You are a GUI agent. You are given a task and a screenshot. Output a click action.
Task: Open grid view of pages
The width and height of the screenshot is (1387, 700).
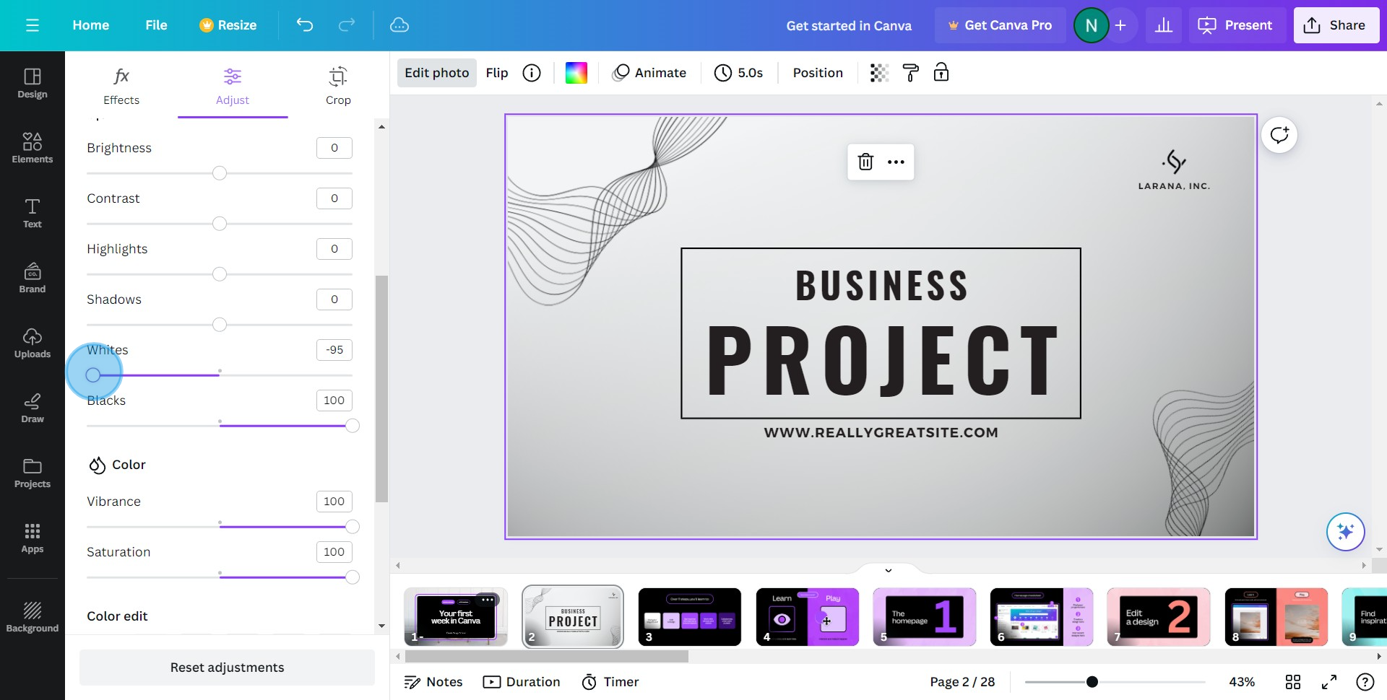point(1293,682)
